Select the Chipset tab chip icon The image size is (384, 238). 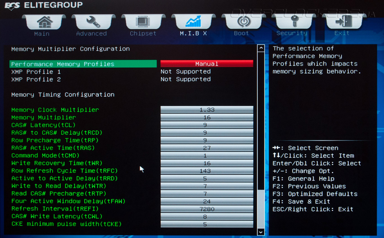(143, 22)
